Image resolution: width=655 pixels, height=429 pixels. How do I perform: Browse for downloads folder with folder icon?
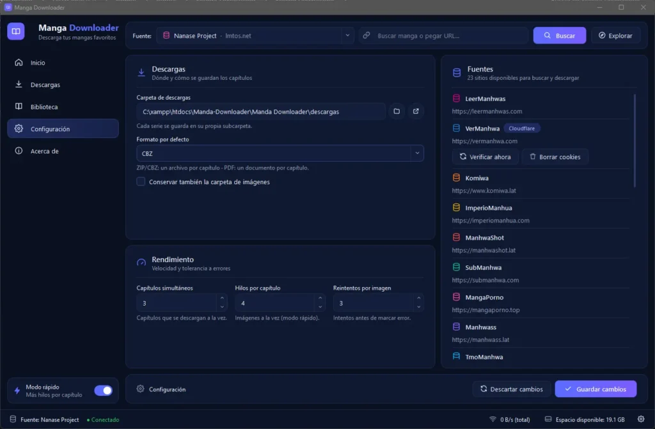pos(397,111)
